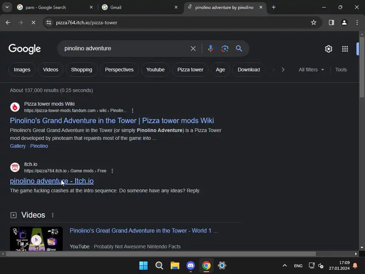Open Windows taskbar search
Image resolution: width=365 pixels, height=274 pixels.
[x=159, y=265]
